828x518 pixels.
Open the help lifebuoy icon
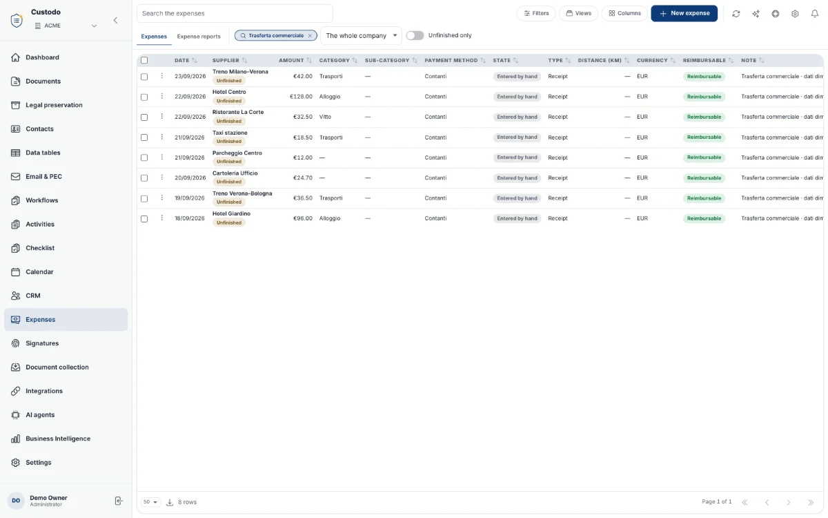[x=776, y=13]
